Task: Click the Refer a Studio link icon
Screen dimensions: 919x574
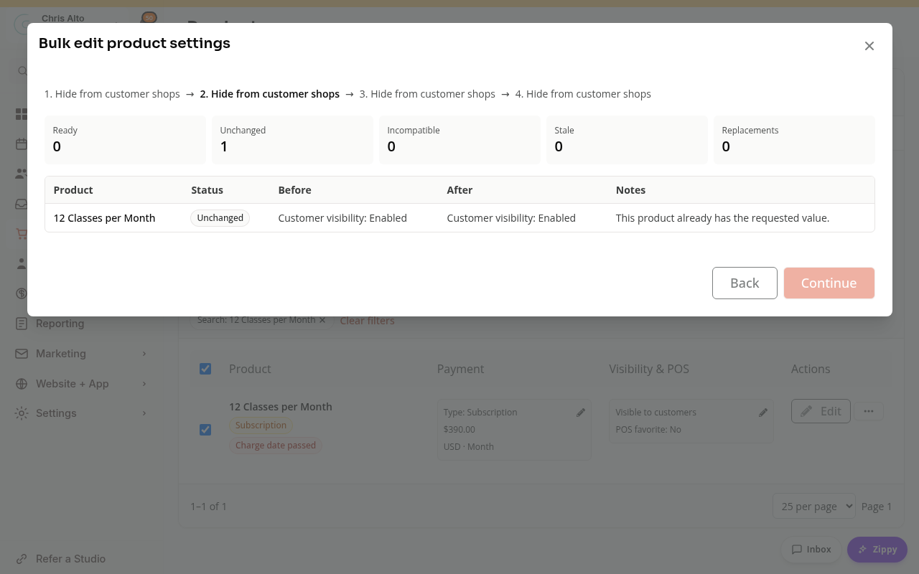Action: [x=22, y=559]
